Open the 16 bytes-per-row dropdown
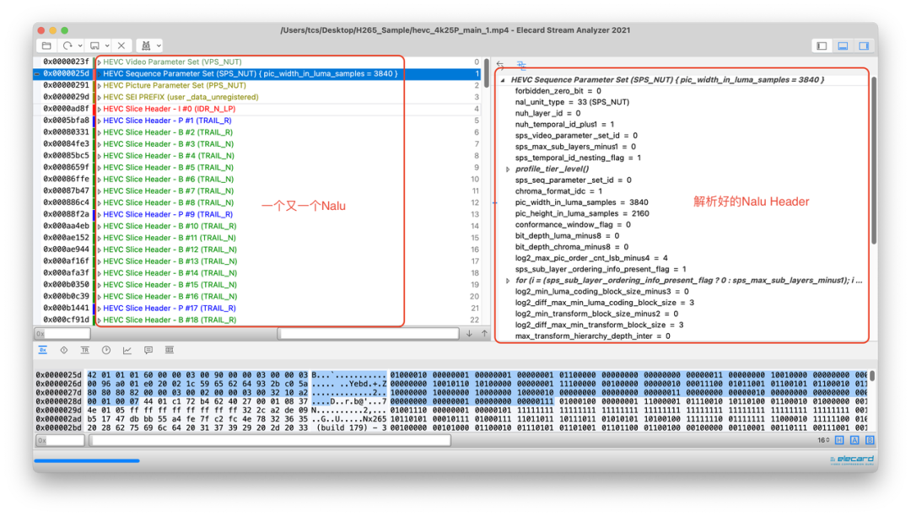 coord(825,440)
